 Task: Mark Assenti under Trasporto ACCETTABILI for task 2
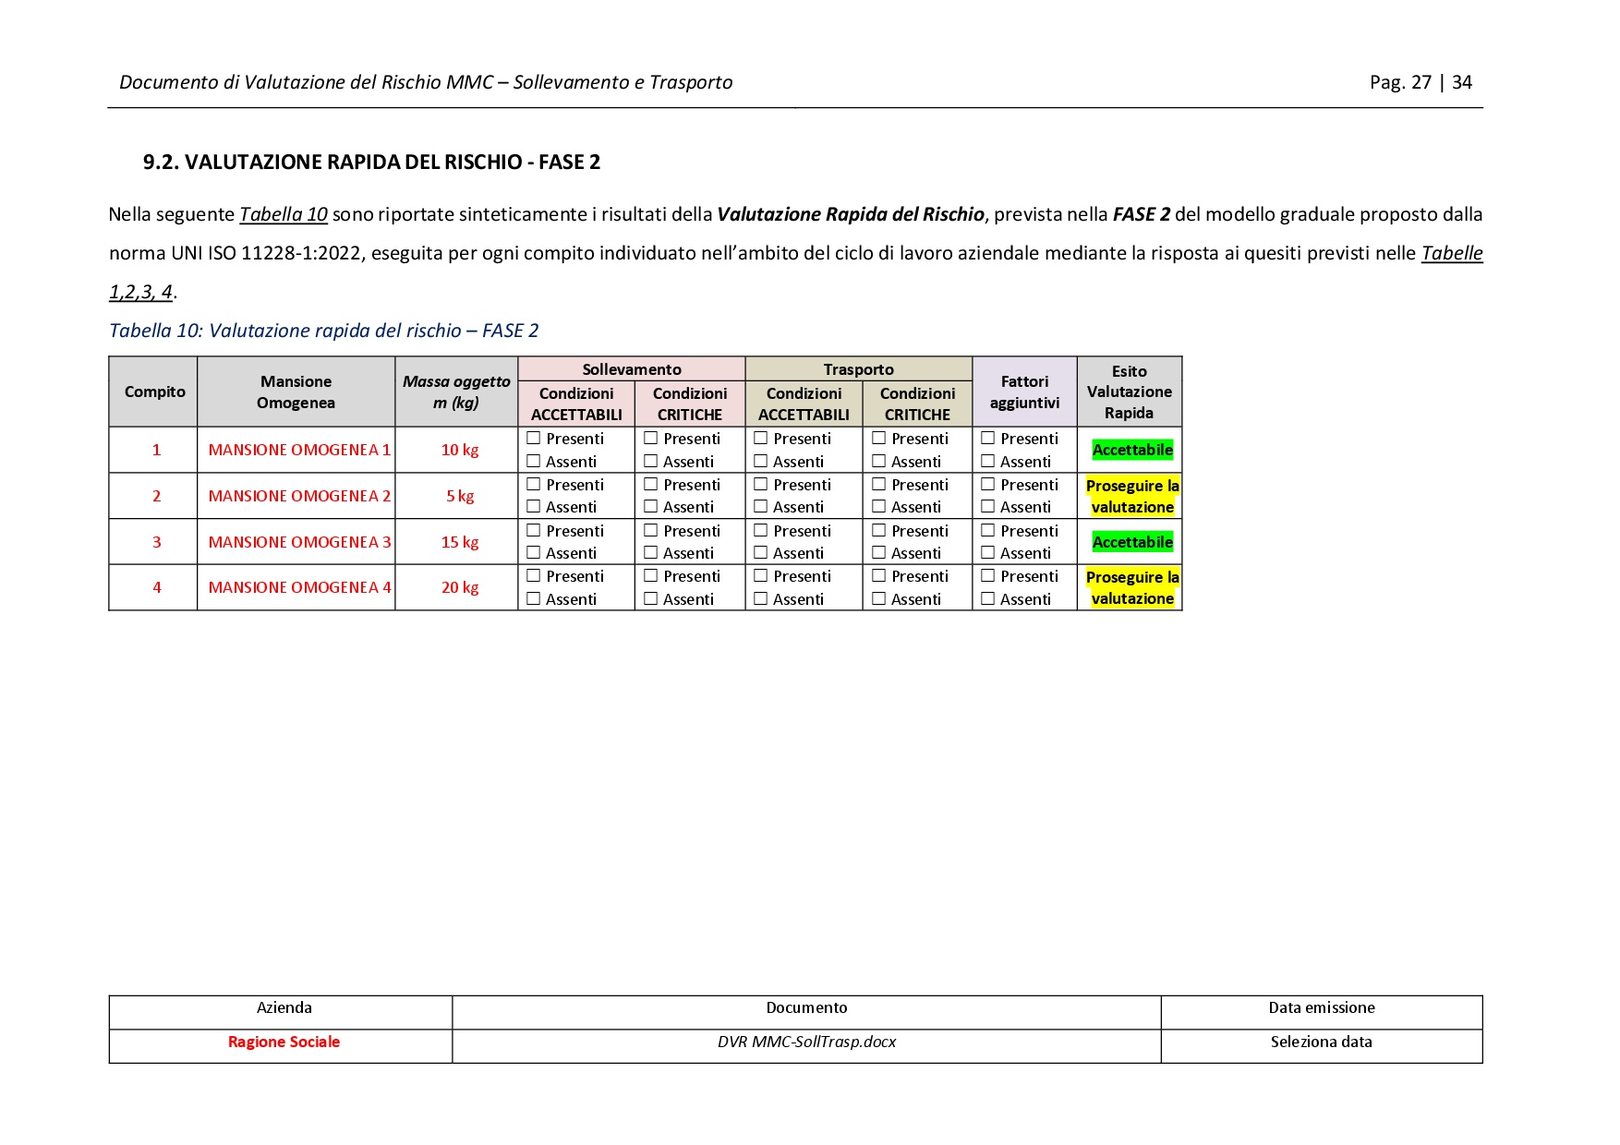(x=760, y=507)
